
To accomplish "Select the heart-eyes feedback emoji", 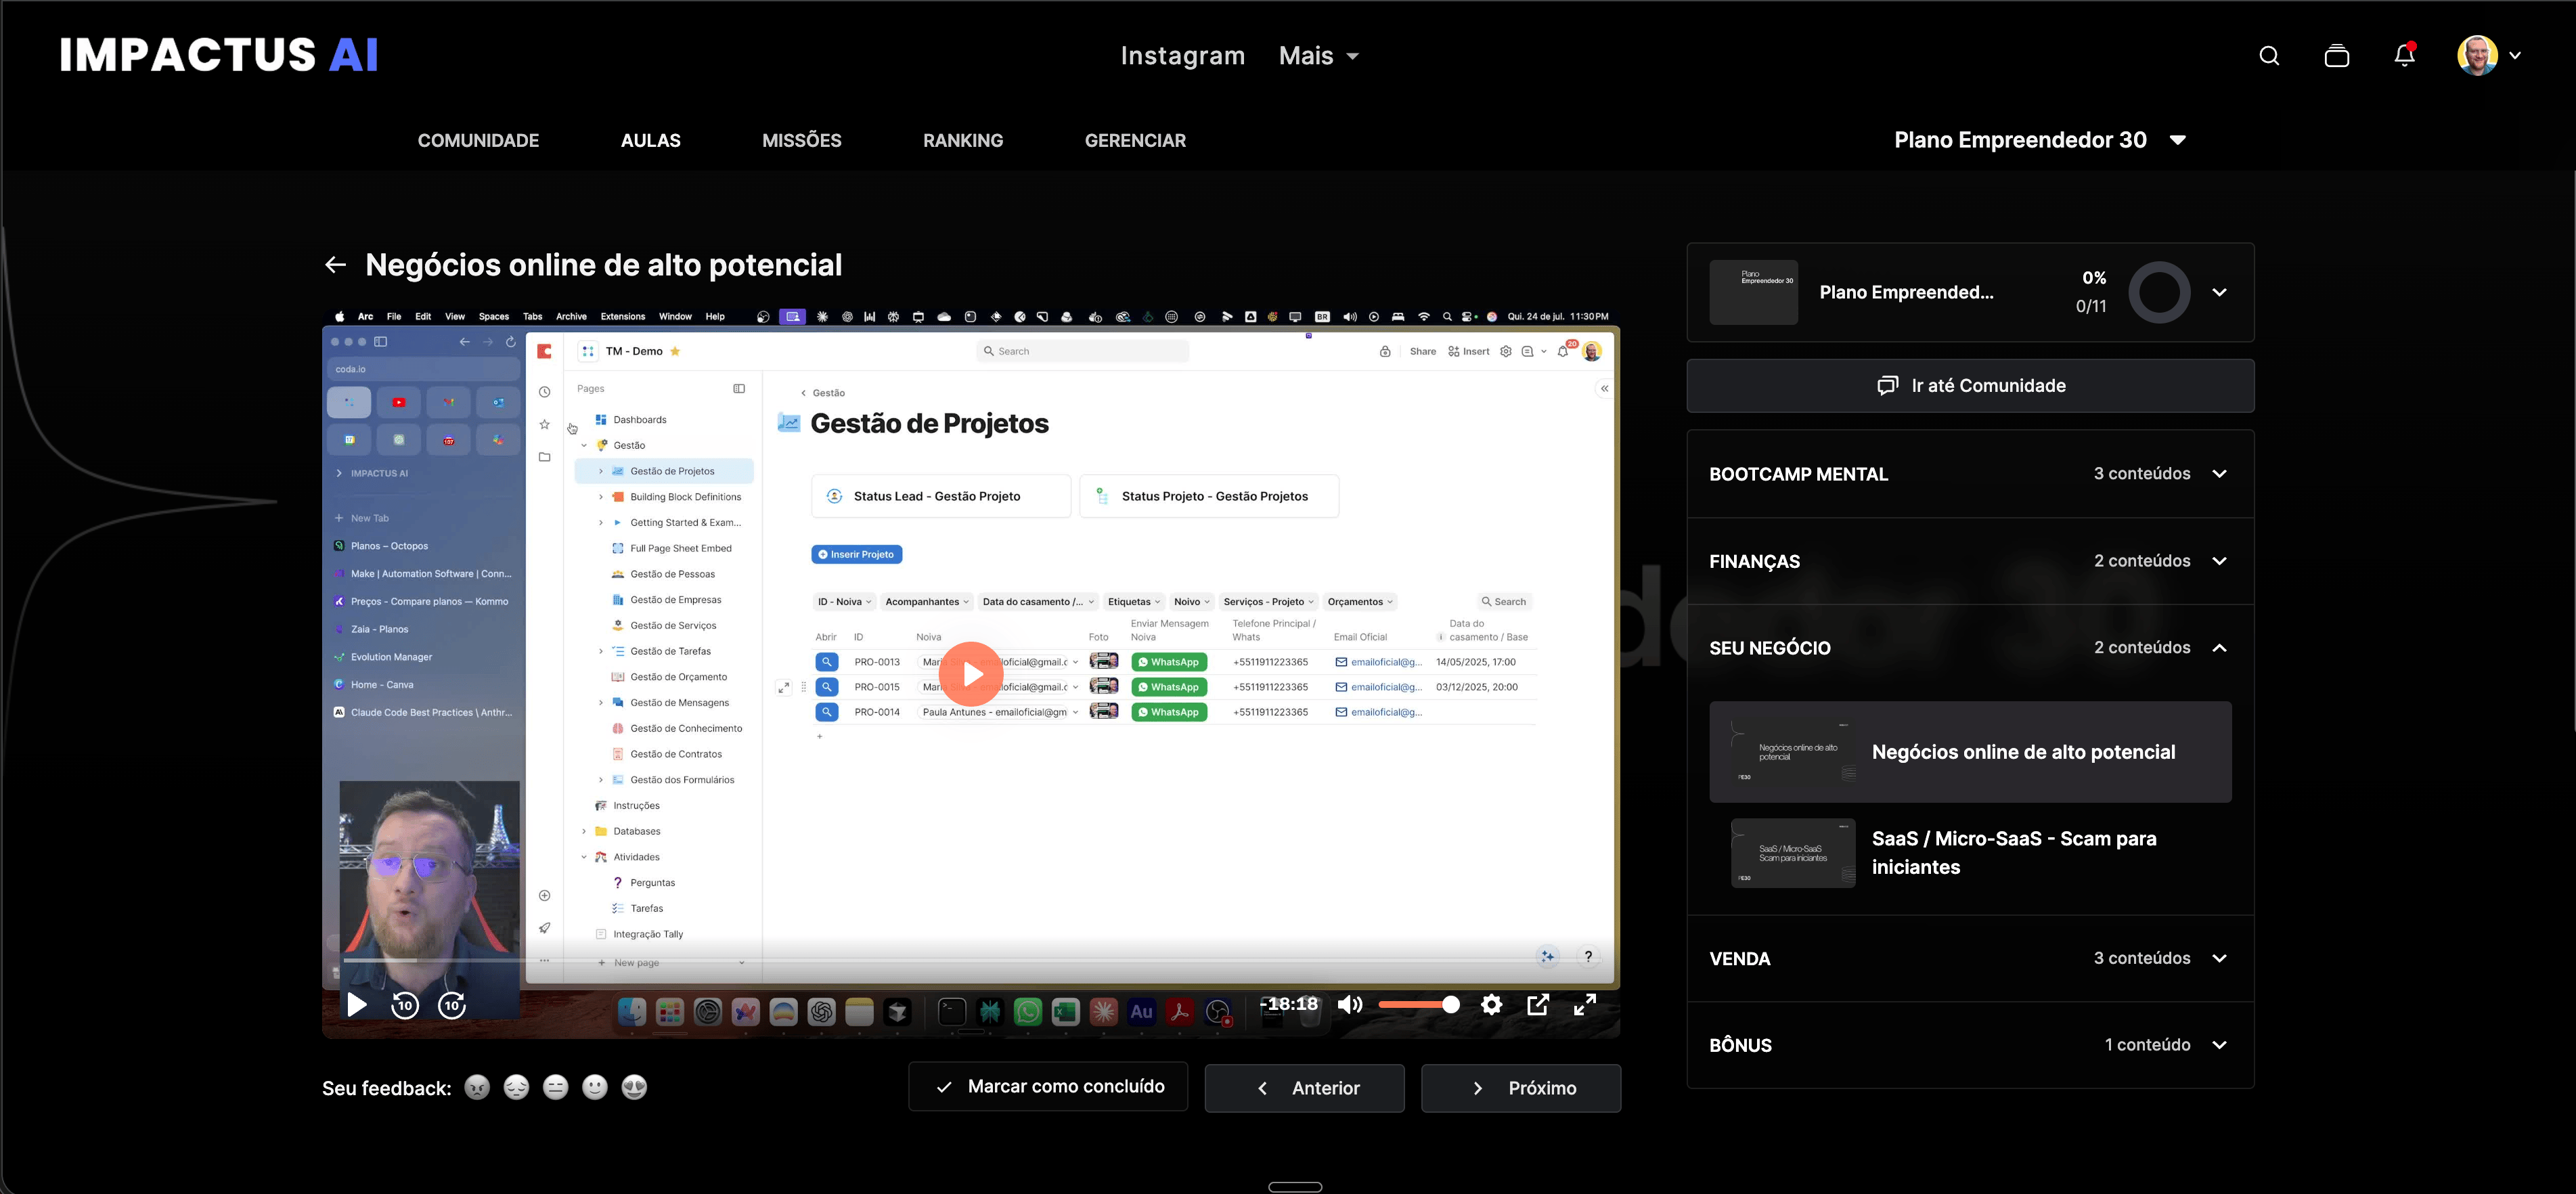I will pos(634,1088).
